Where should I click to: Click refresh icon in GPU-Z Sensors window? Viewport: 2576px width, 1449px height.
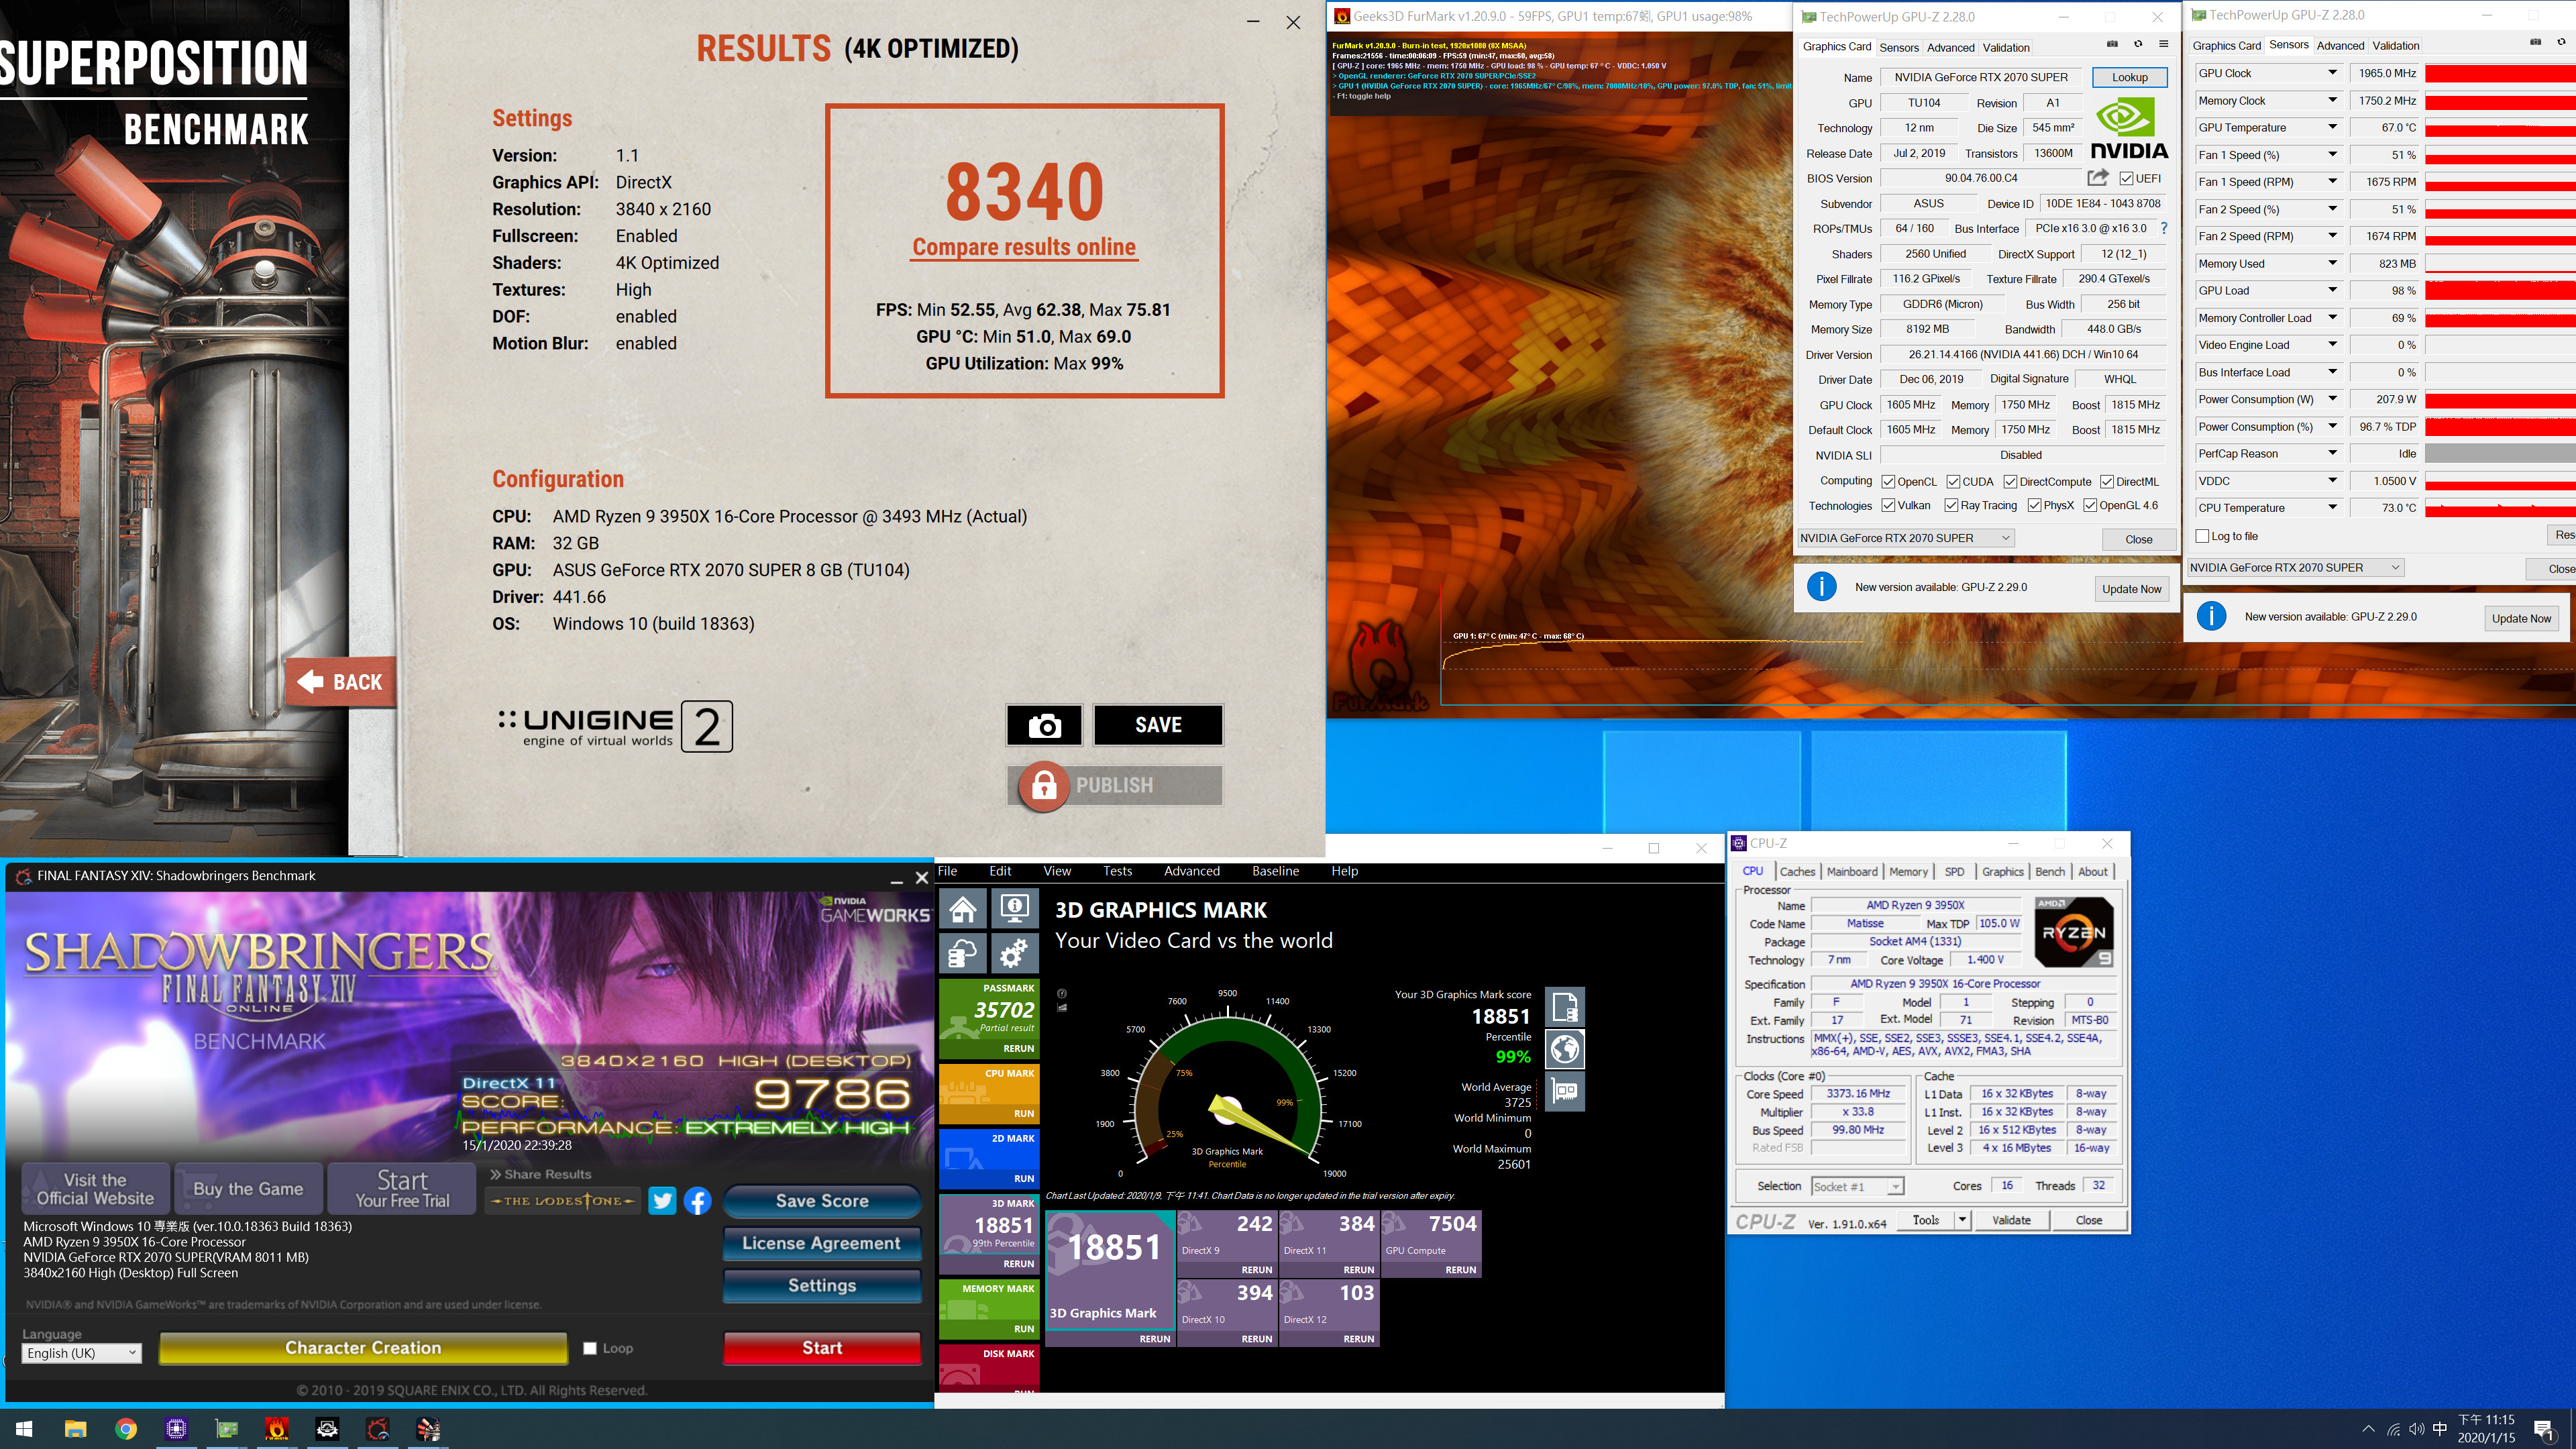[2561, 42]
